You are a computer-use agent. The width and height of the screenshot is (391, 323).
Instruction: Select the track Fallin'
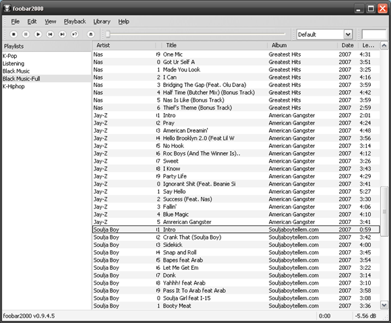pos(236,207)
